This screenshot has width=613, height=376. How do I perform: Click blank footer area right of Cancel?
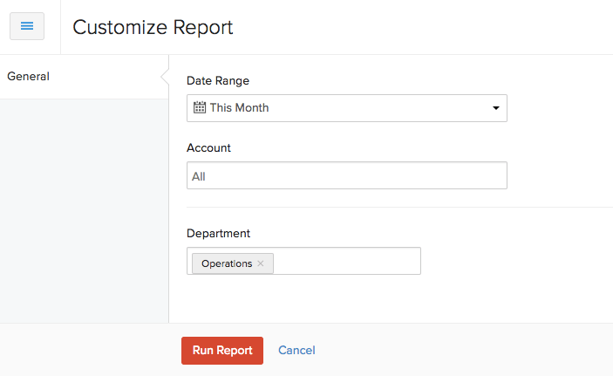[462, 351]
